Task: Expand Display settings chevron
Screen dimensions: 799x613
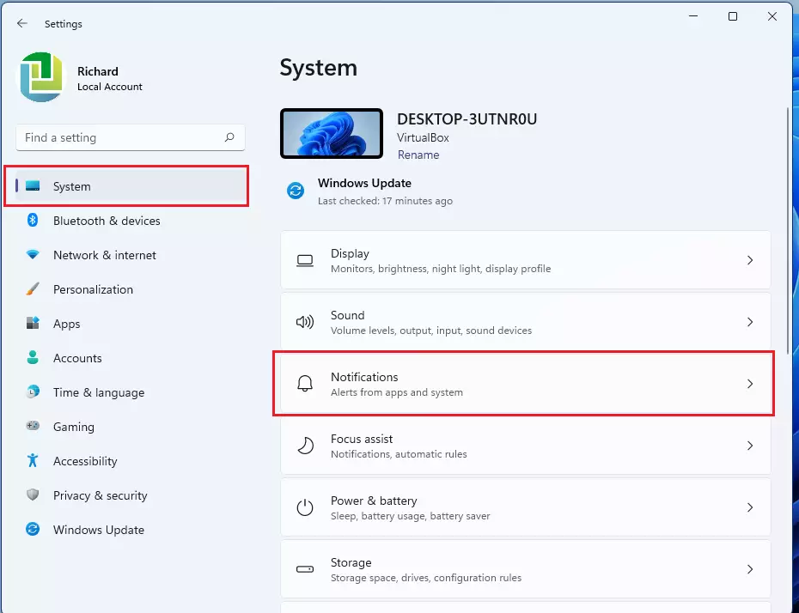Action: click(749, 260)
